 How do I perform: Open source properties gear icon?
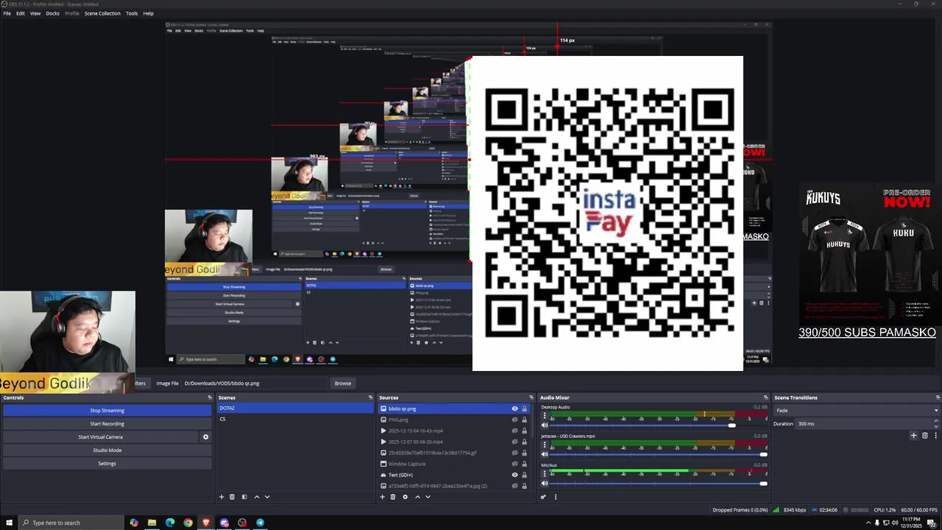click(405, 497)
